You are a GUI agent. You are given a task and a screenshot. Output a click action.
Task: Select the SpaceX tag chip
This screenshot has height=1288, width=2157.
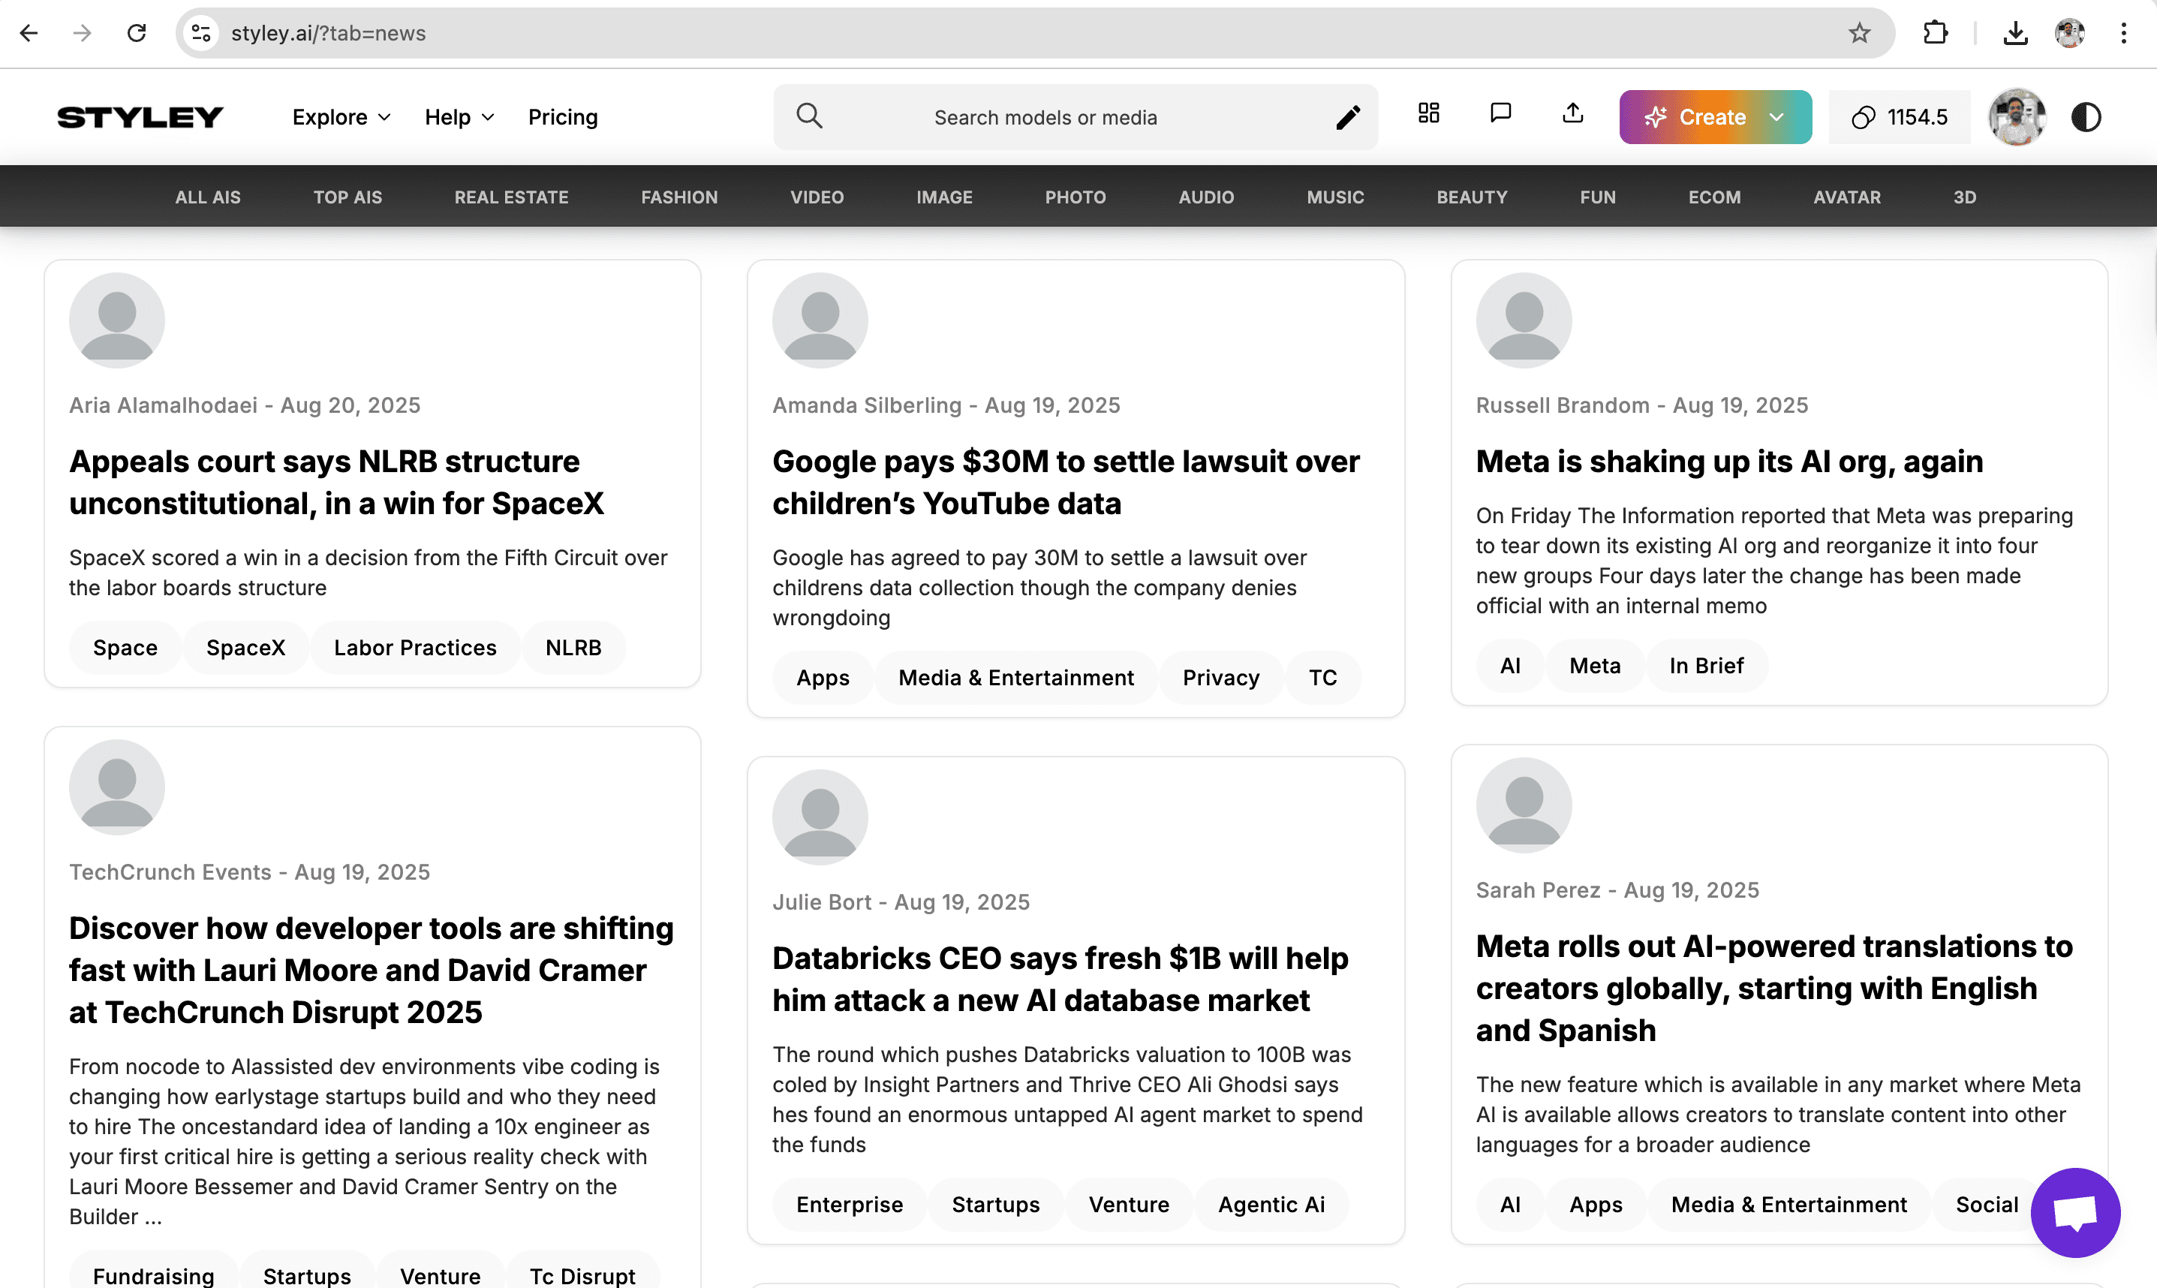245,648
